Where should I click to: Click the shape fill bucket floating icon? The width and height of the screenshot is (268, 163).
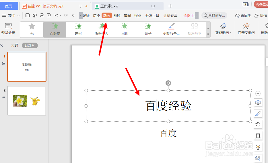pos(258,125)
